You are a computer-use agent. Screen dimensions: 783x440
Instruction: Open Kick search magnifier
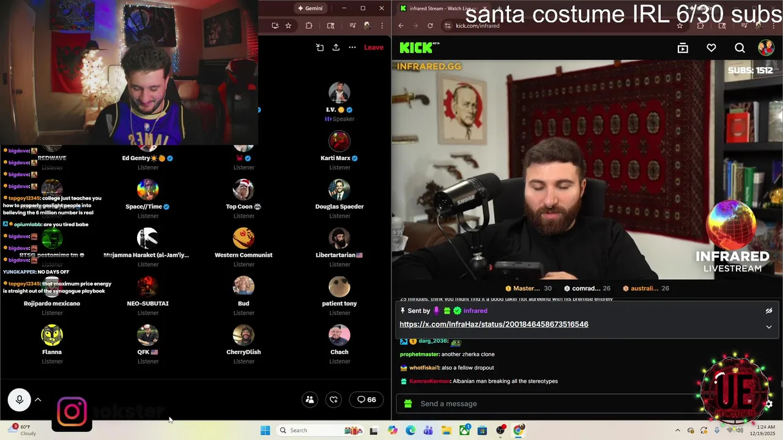740,48
